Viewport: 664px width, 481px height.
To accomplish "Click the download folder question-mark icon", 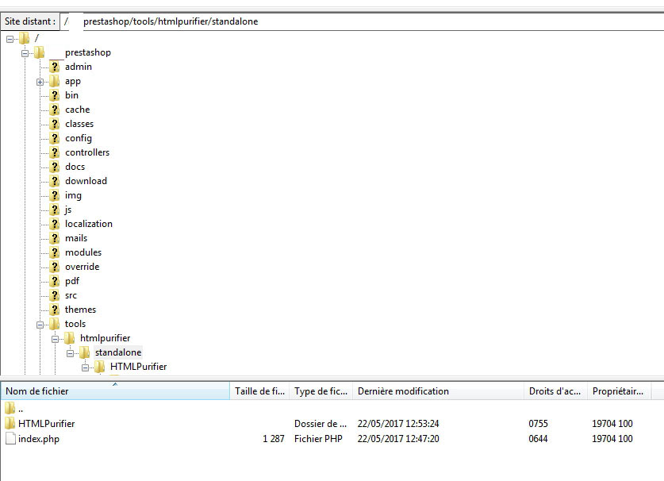I will tap(54, 181).
